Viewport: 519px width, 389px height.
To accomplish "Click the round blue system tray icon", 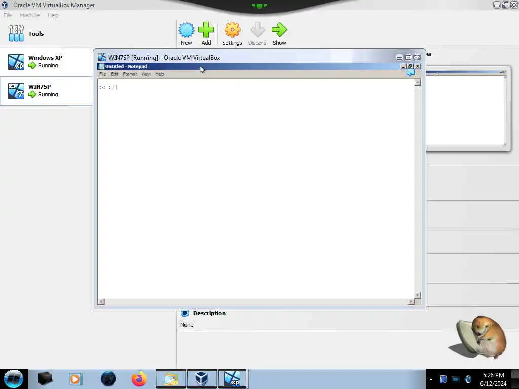I will point(468,379).
